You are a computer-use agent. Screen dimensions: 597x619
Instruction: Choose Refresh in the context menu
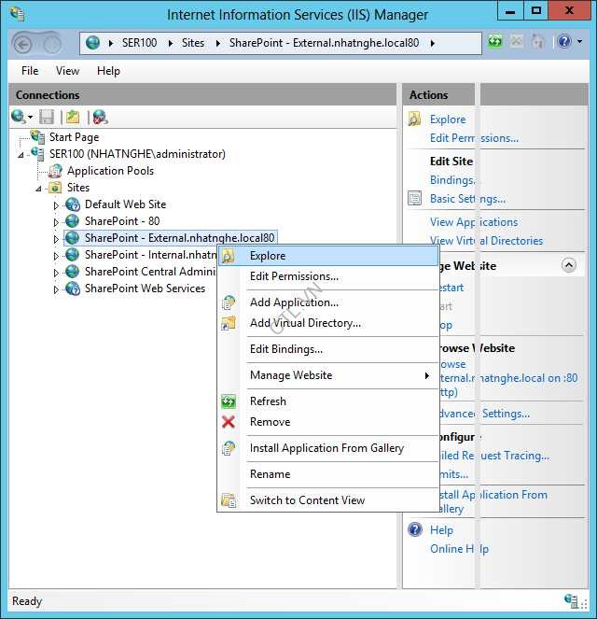click(x=328, y=401)
